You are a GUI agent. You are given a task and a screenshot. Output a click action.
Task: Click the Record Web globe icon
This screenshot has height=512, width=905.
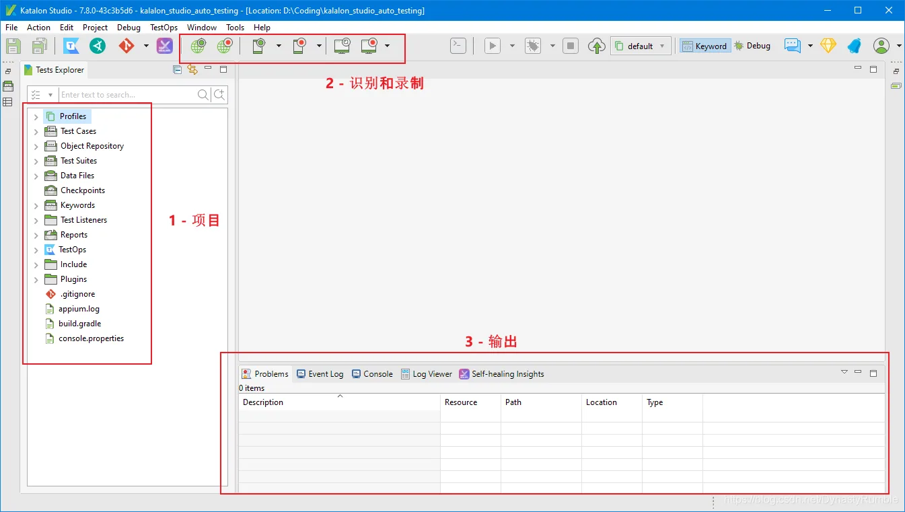click(225, 46)
